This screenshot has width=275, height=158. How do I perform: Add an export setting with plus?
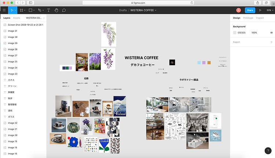pos(271,42)
